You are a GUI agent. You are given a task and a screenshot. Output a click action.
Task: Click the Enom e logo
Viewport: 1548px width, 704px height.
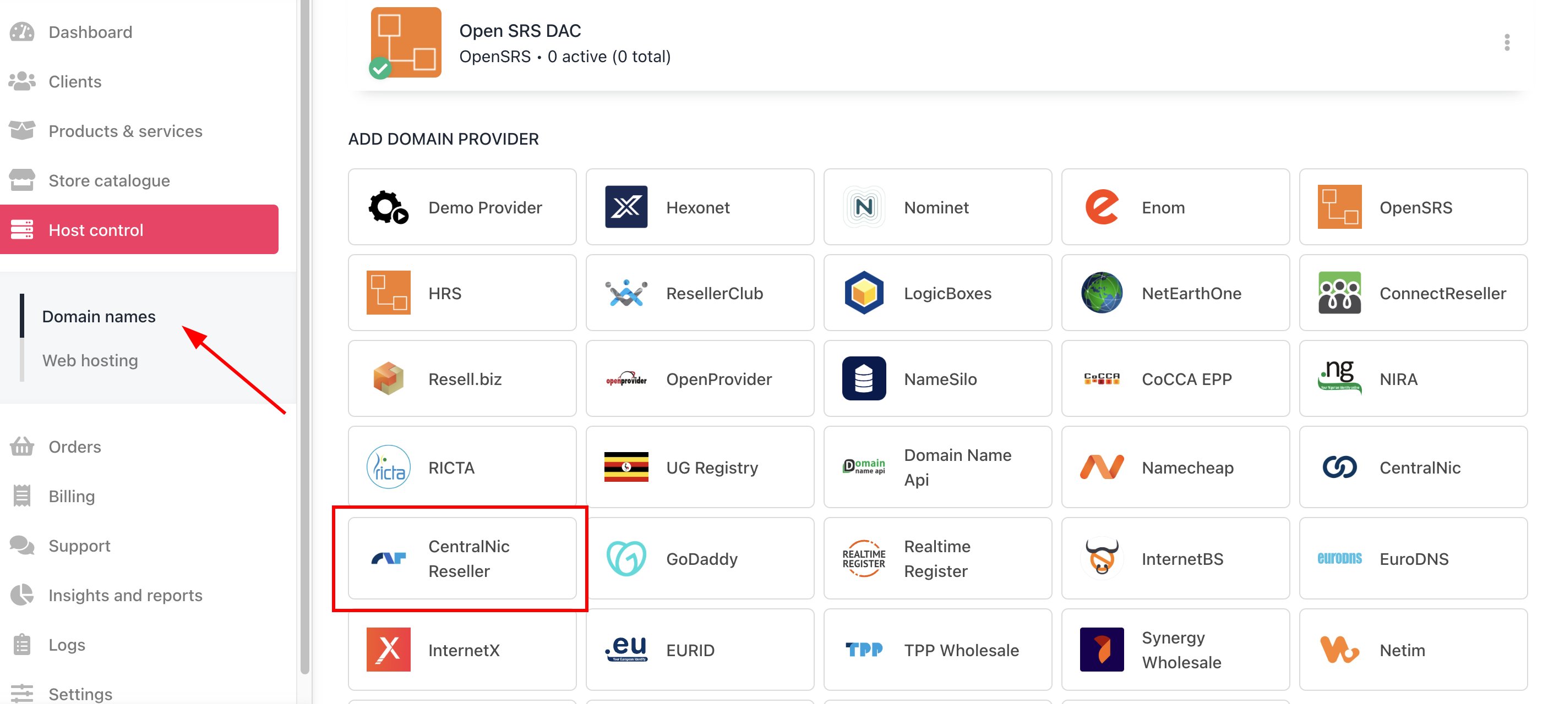[x=1102, y=207]
